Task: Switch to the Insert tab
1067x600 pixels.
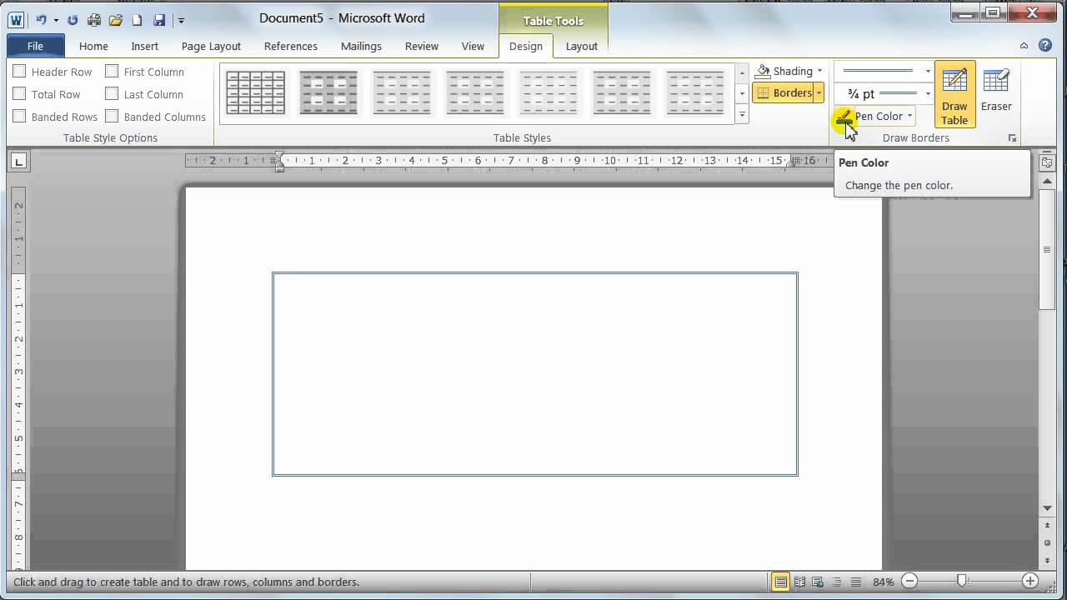Action: (x=145, y=46)
